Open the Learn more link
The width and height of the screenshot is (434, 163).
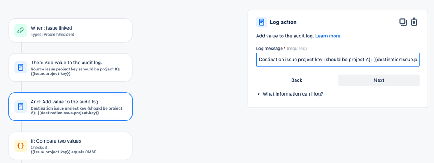pyautogui.click(x=328, y=36)
